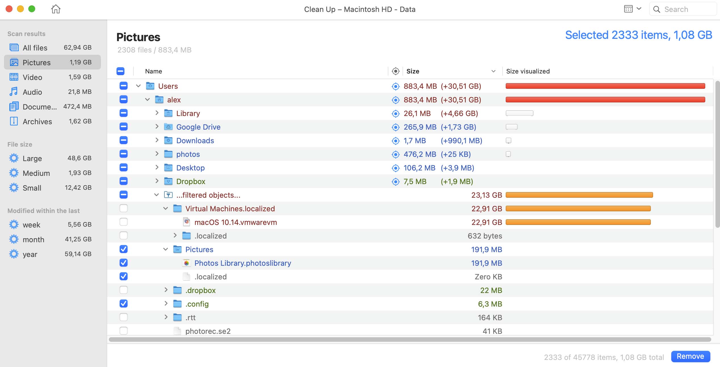Click the Selected 2333 items link
720x367 pixels.
coord(638,35)
